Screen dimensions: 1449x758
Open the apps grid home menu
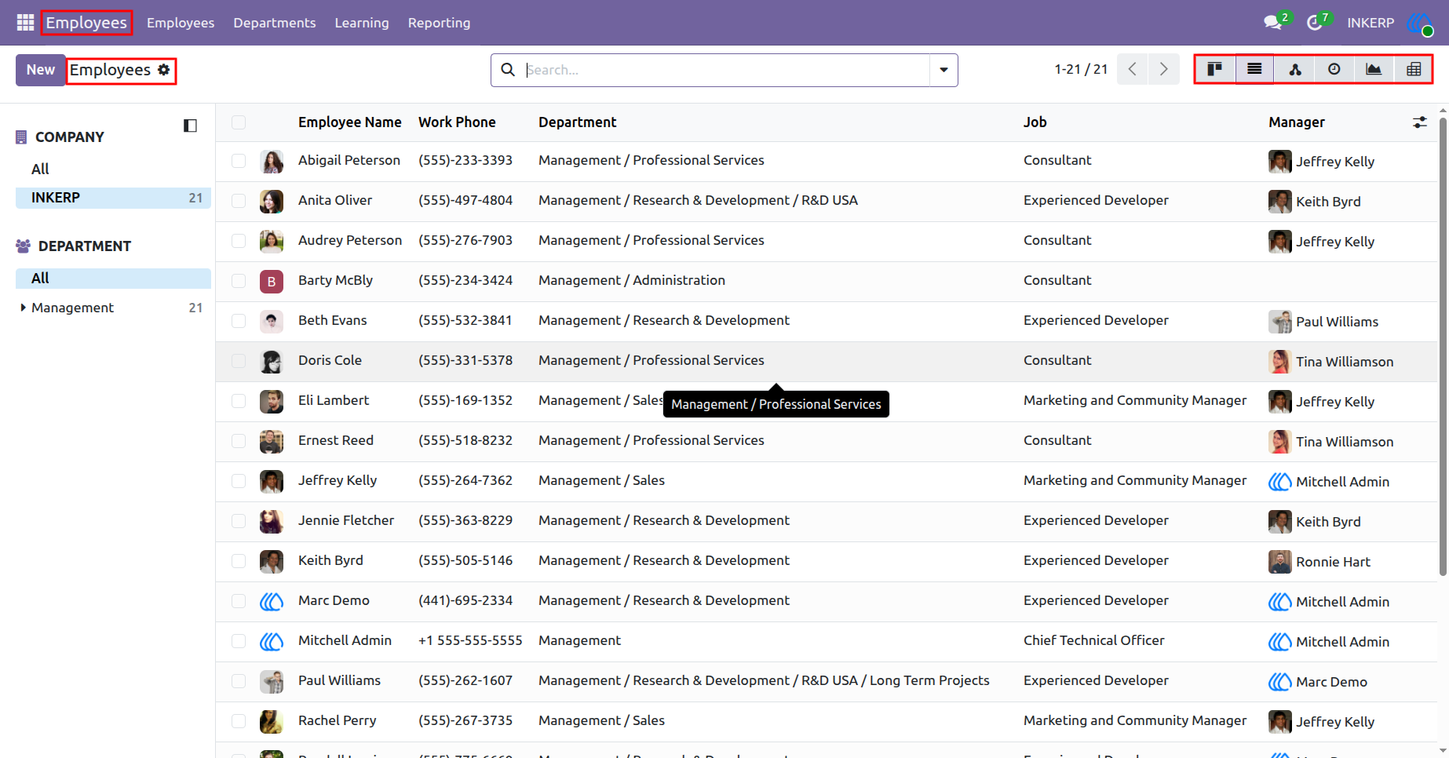point(25,23)
